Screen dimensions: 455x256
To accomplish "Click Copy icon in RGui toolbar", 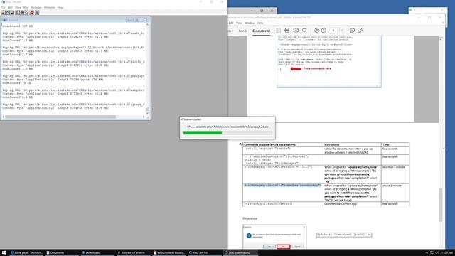I will click(17, 13).
